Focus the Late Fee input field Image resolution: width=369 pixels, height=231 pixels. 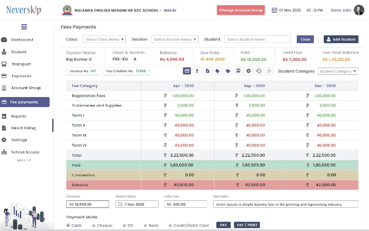pyautogui.click(x=186, y=204)
